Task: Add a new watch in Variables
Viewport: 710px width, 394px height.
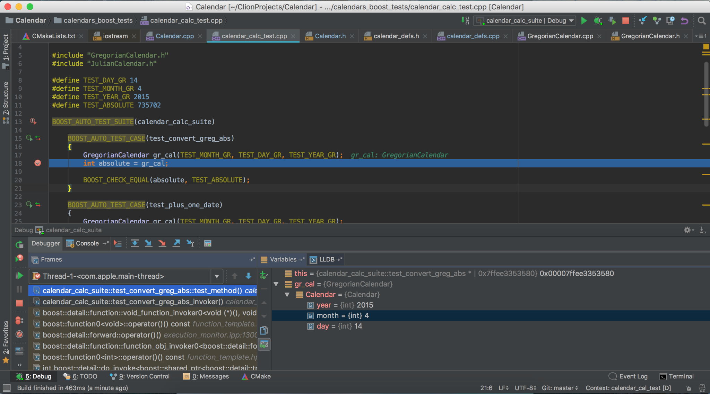Action: (x=264, y=275)
